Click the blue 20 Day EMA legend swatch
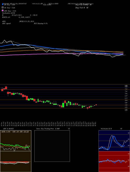Viewport: 130px width, 172px height. pyautogui.click(x=3, y=4)
